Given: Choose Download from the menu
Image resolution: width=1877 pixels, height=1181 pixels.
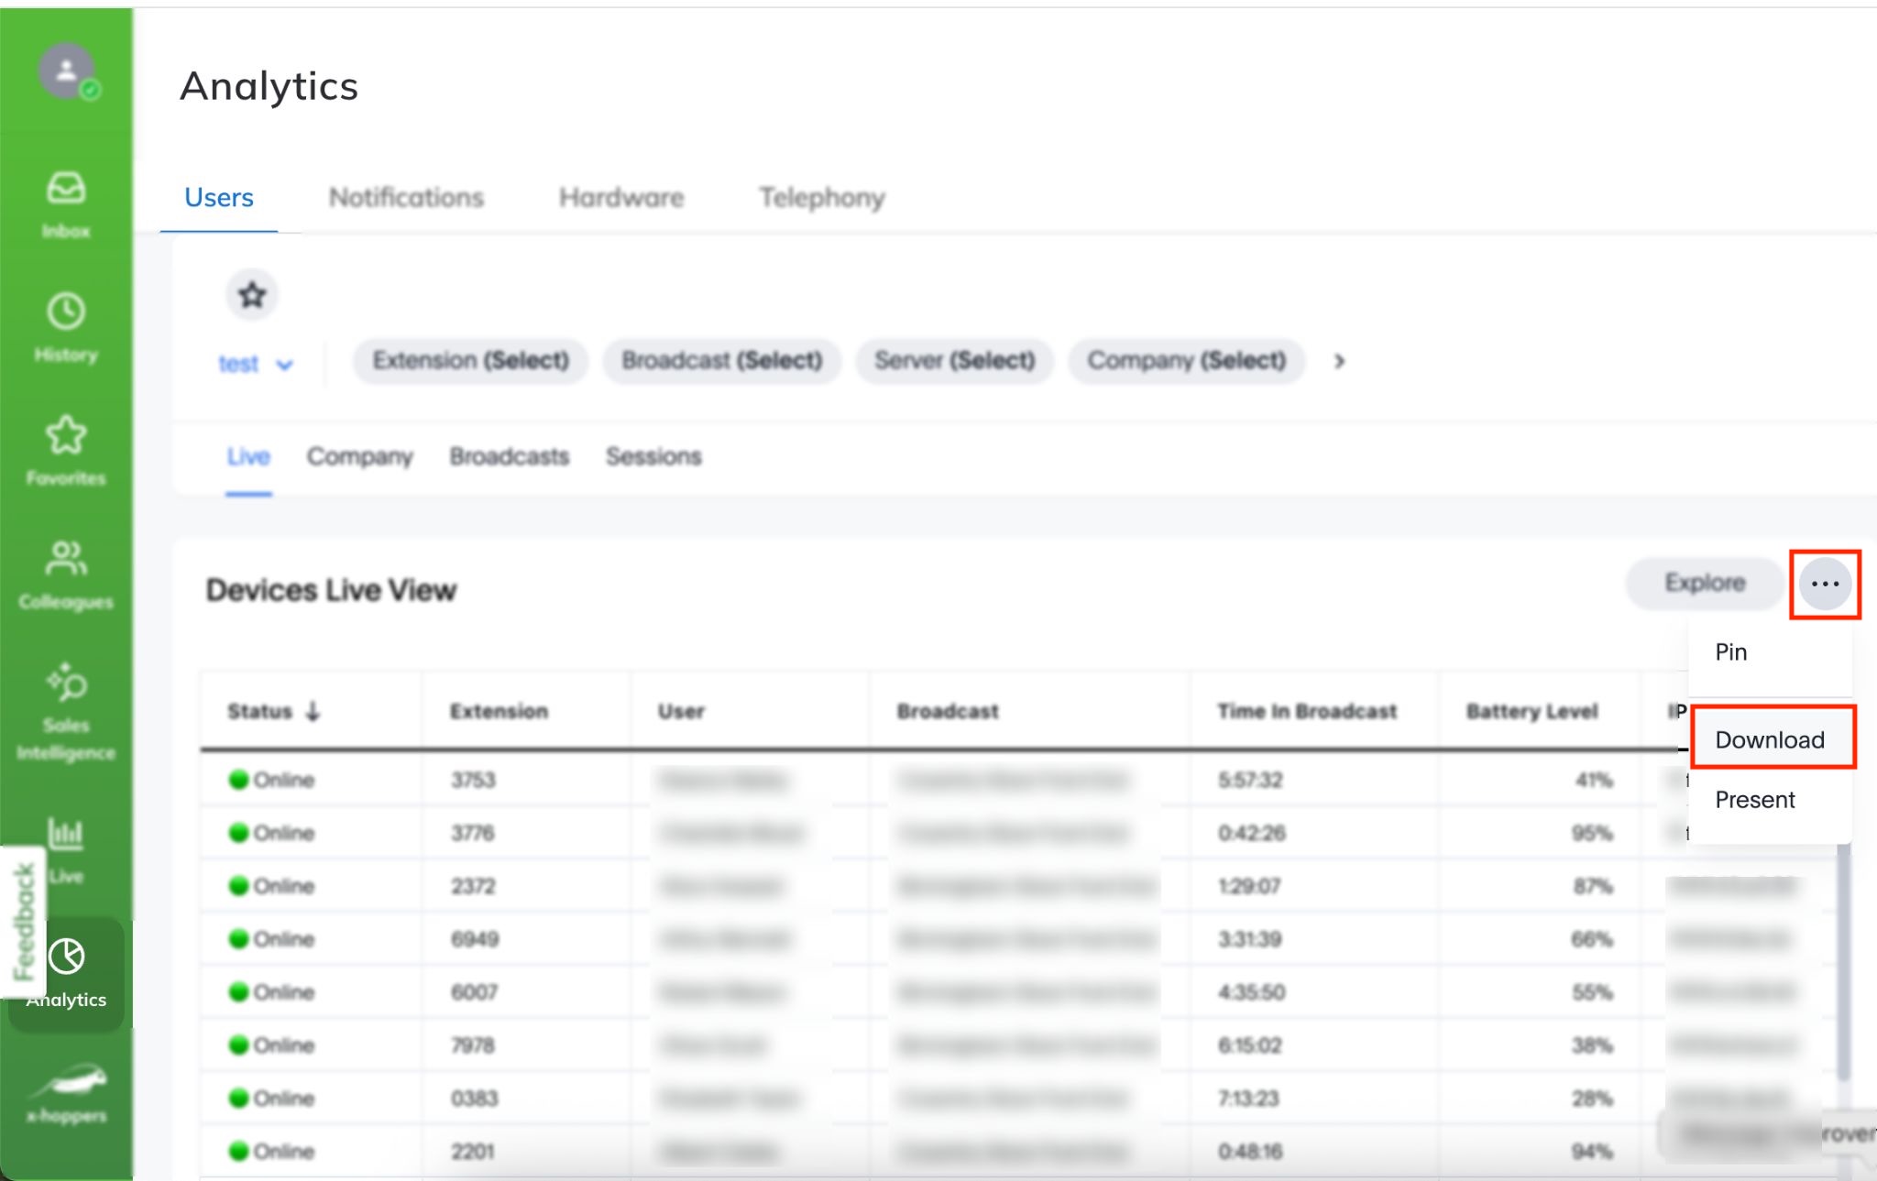Looking at the screenshot, I should click(1770, 739).
